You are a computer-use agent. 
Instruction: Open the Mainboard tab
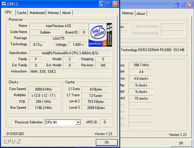37,13
